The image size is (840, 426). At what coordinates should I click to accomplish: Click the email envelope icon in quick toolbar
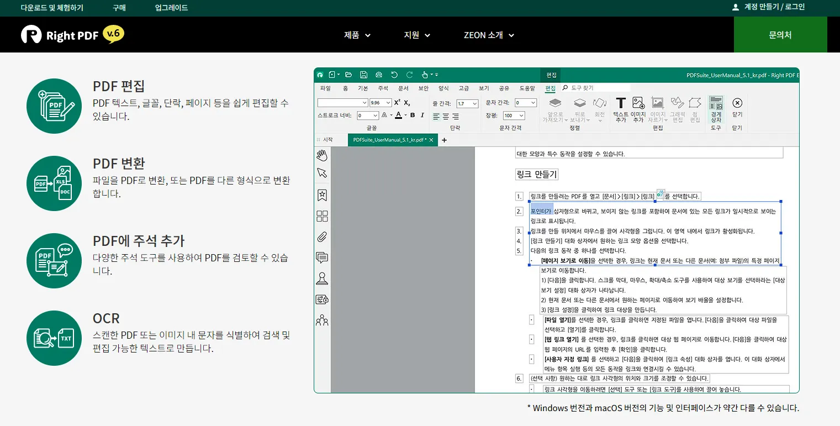(379, 75)
